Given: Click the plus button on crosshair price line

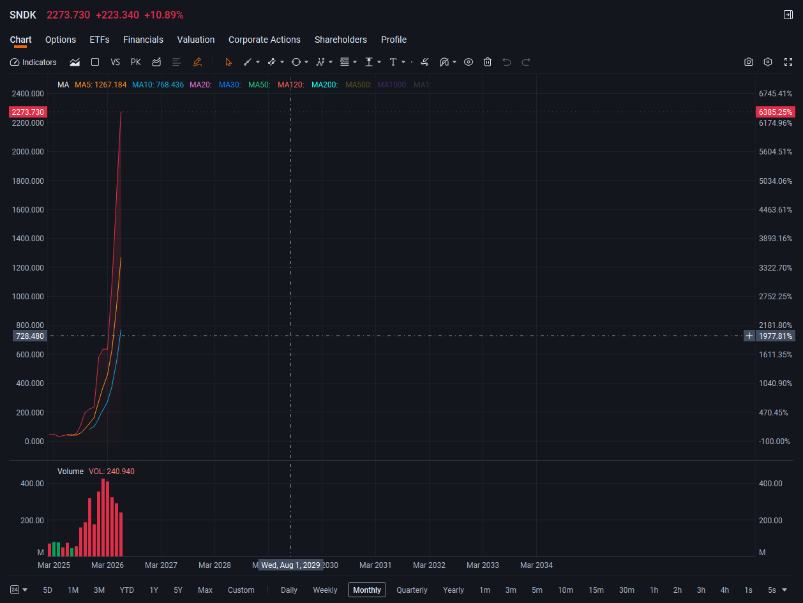Looking at the screenshot, I should click(x=749, y=336).
